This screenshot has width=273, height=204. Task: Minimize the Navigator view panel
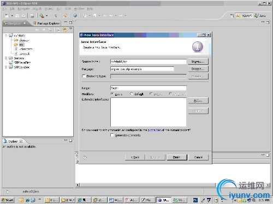(x=66, y=22)
